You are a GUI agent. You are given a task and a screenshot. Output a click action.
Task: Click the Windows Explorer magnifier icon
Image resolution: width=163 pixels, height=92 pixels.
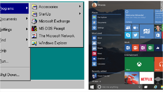[34, 43]
